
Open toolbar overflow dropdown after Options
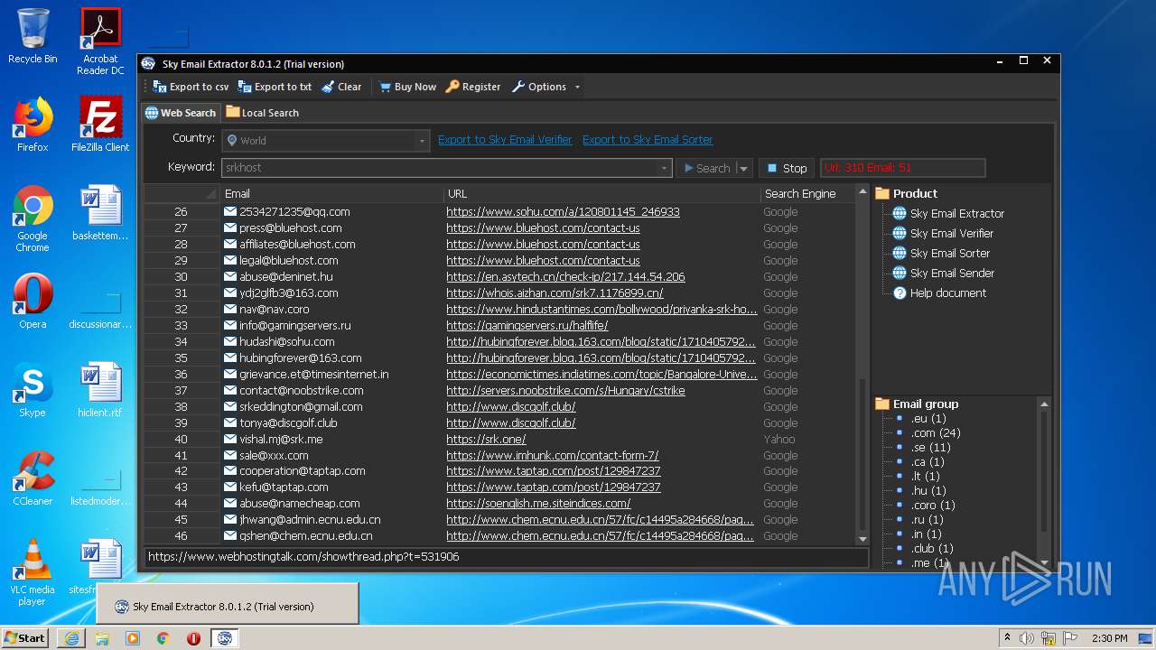[x=577, y=87]
